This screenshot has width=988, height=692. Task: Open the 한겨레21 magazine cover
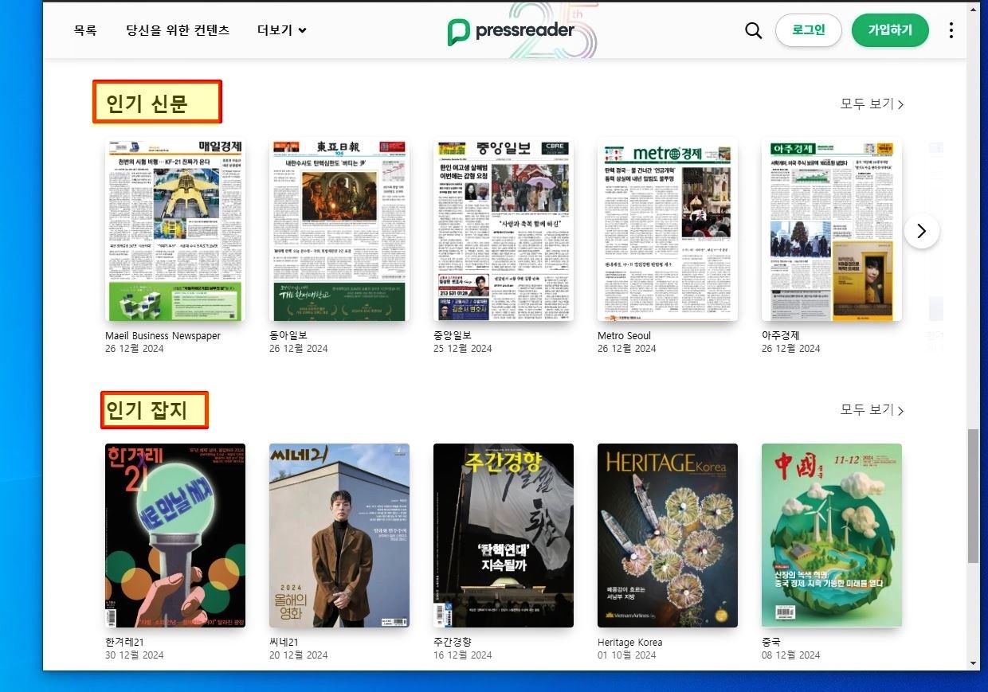[x=175, y=535]
